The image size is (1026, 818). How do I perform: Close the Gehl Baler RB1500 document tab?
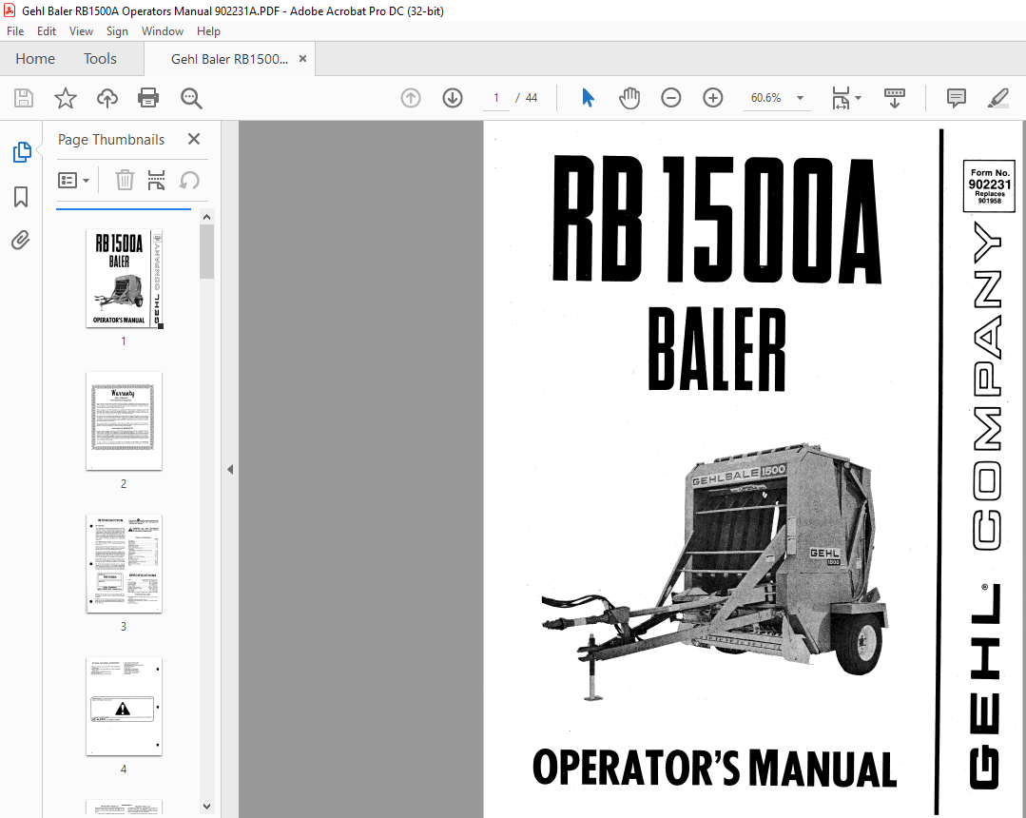pyautogui.click(x=302, y=58)
